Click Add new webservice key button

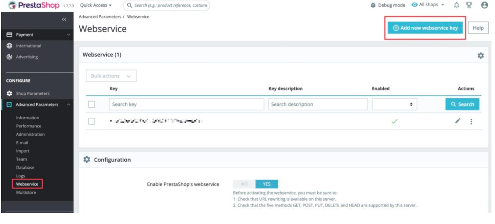425,28
